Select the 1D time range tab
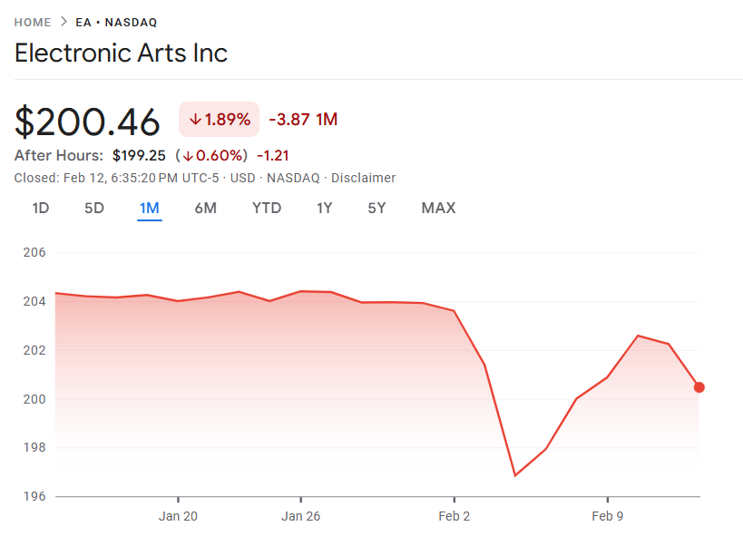The image size is (743, 536). (40, 208)
